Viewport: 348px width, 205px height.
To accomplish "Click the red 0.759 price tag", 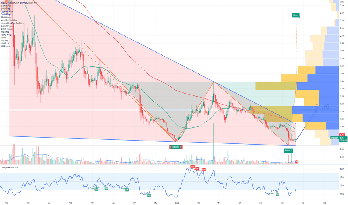I will [x=342, y=135].
